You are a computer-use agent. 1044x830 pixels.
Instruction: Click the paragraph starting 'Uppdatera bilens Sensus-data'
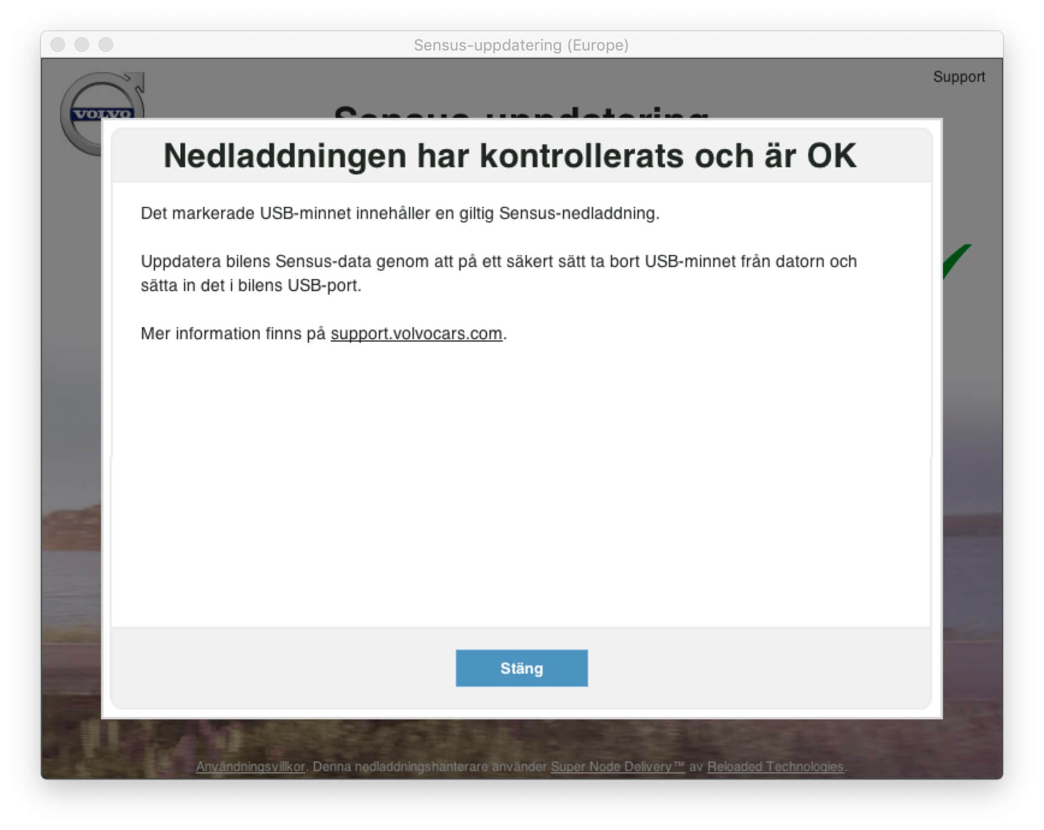click(499, 273)
